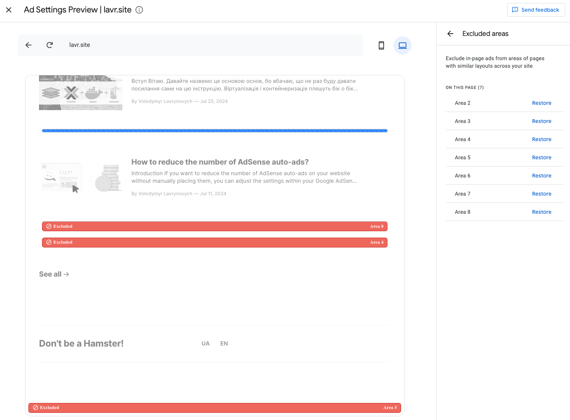
Task: Switch to mobile device preview
Action: [x=381, y=45]
